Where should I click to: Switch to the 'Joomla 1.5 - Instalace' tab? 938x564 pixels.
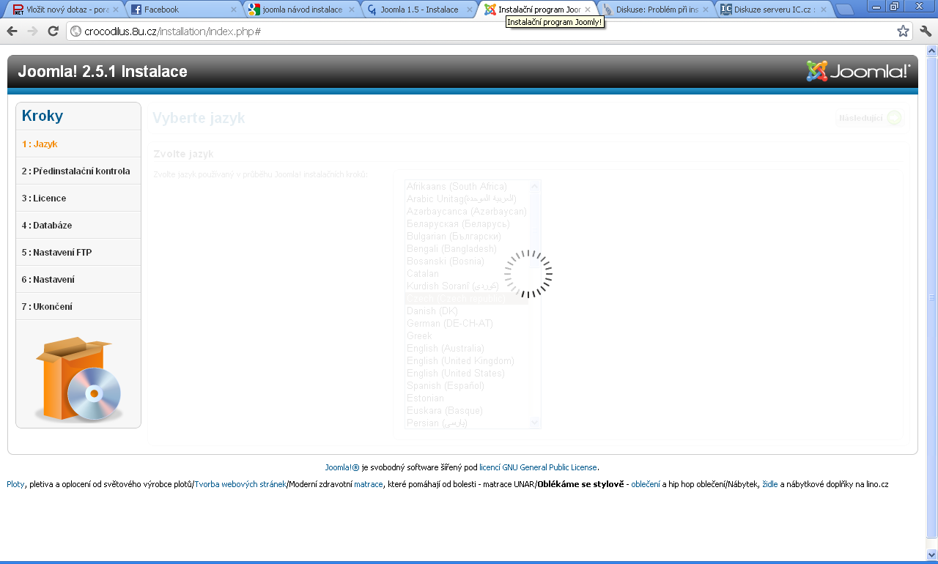(418, 10)
